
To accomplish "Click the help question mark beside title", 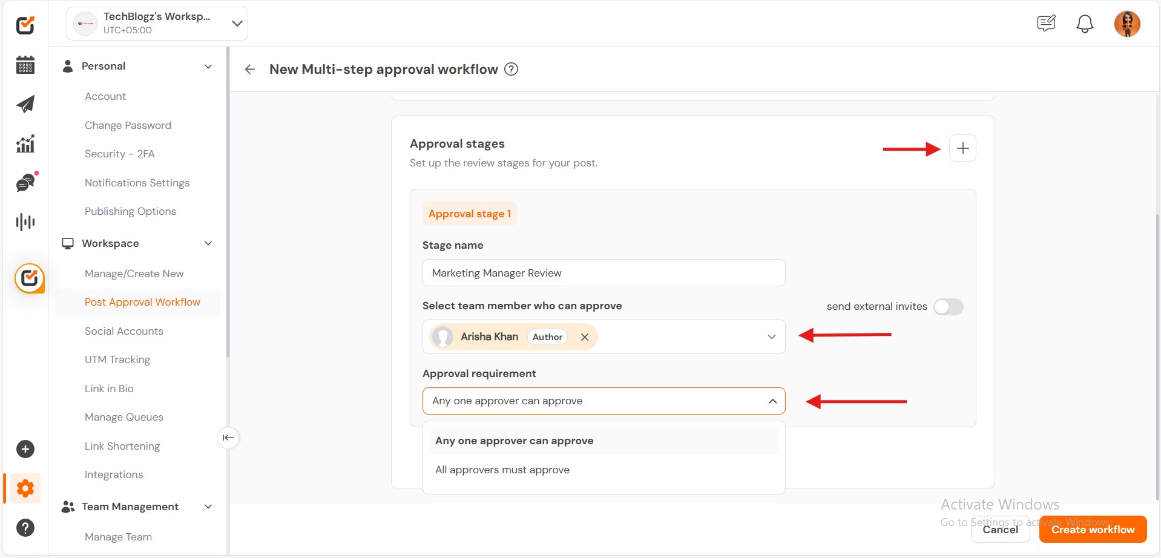I will click(511, 69).
